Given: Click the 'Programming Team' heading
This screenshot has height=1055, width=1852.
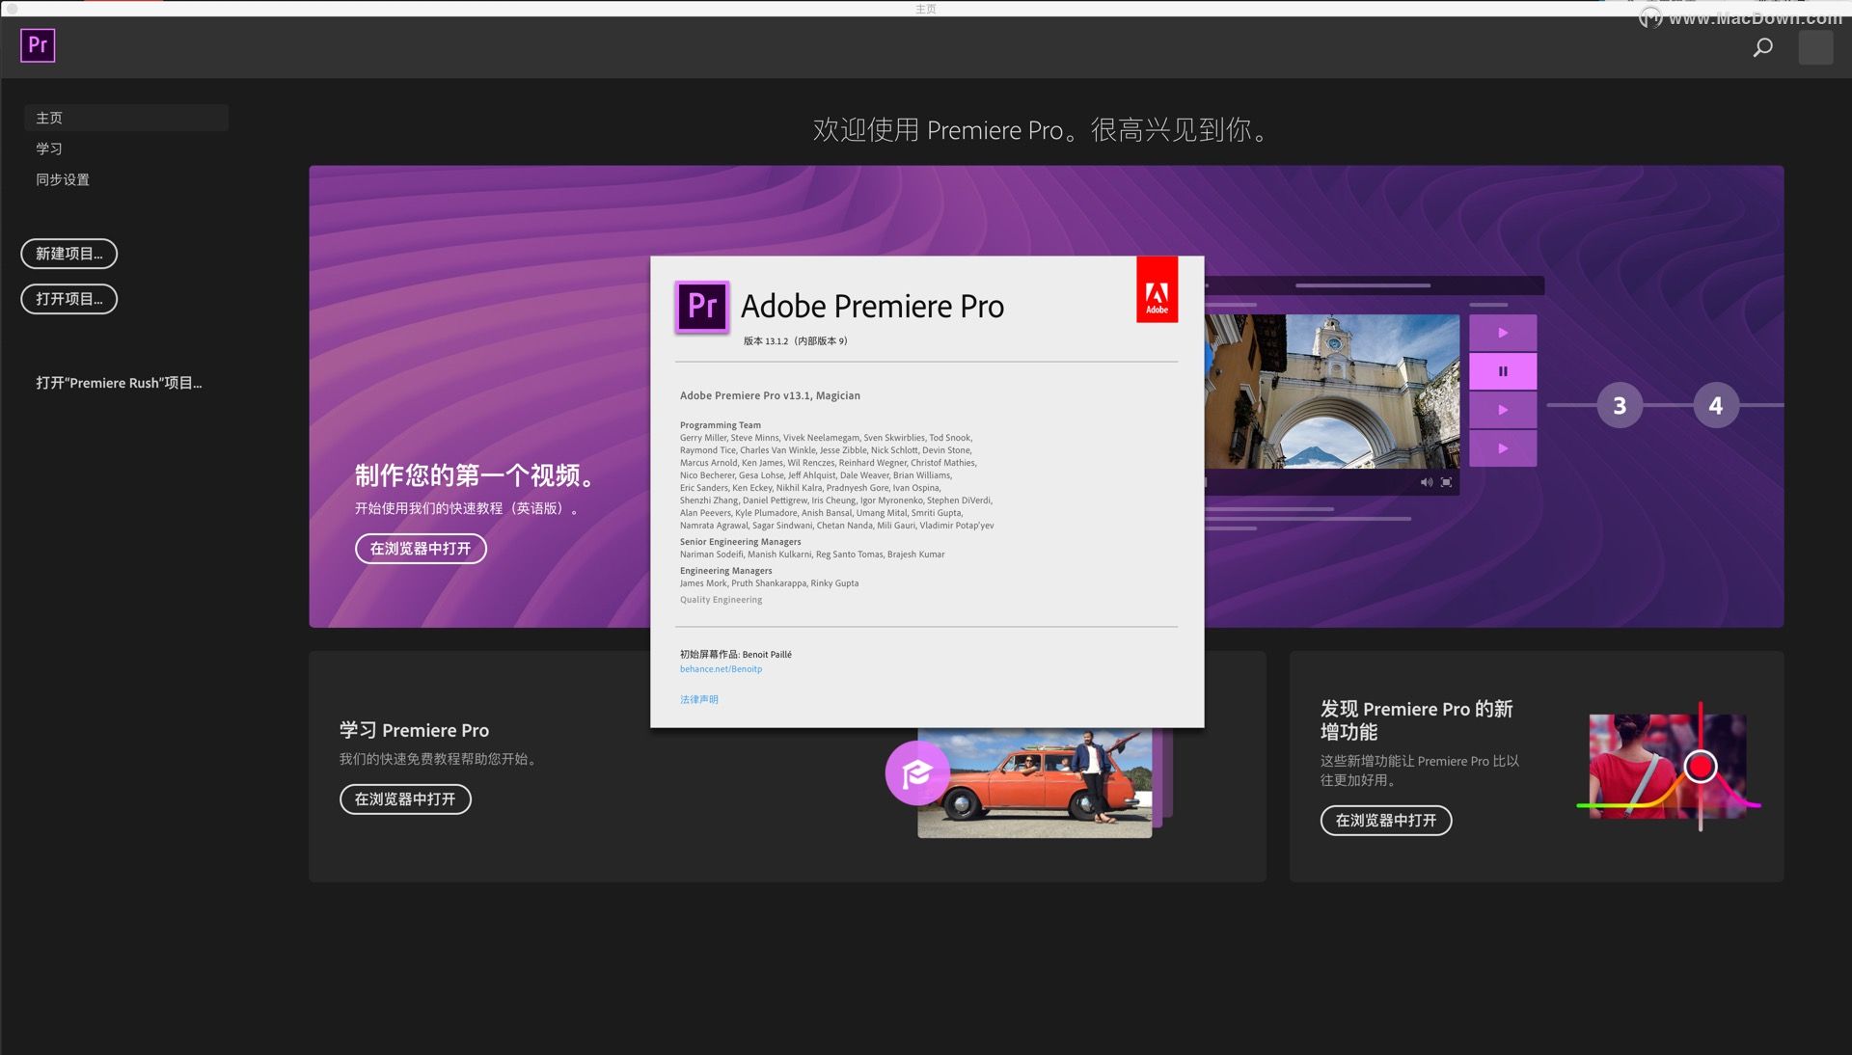Looking at the screenshot, I should (721, 425).
